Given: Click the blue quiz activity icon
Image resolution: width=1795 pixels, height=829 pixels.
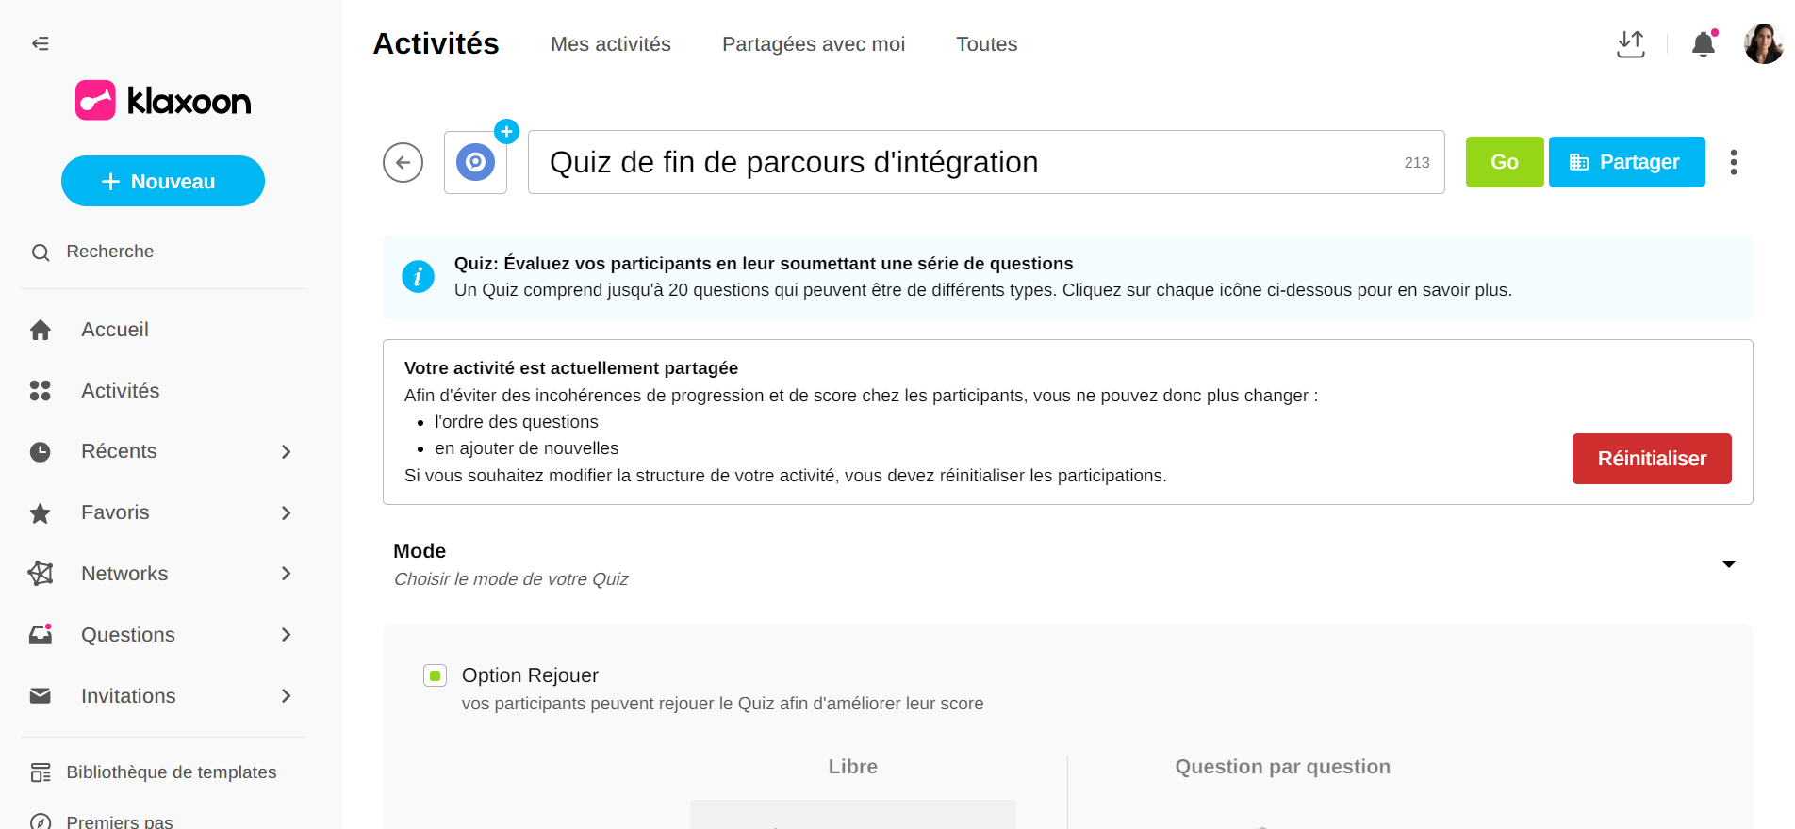Looking at the screenshot, I should click(x=475, y=163).
